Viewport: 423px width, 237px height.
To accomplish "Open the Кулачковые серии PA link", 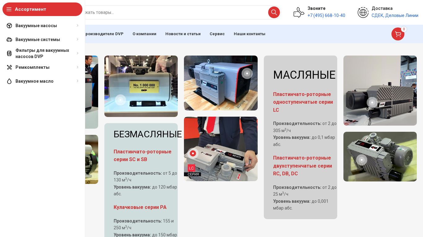I will coord(140,207).
